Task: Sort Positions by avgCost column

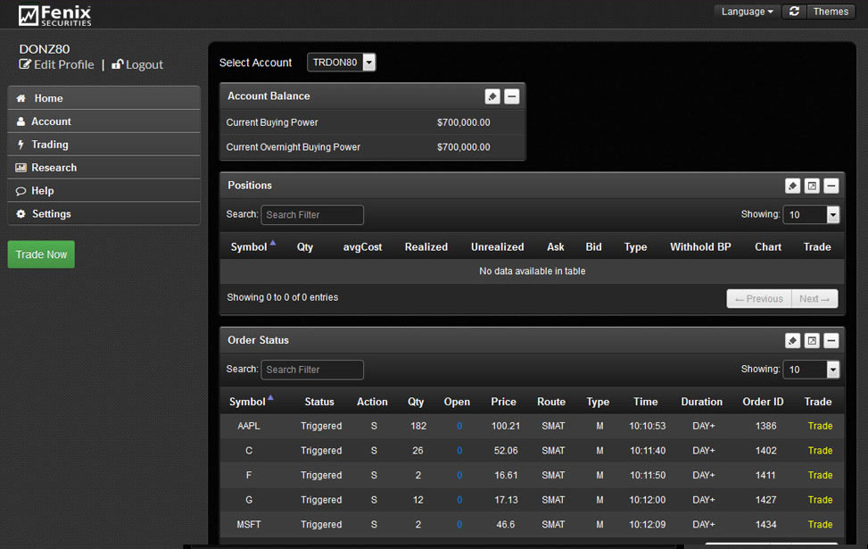Action: tap(362, 247)
